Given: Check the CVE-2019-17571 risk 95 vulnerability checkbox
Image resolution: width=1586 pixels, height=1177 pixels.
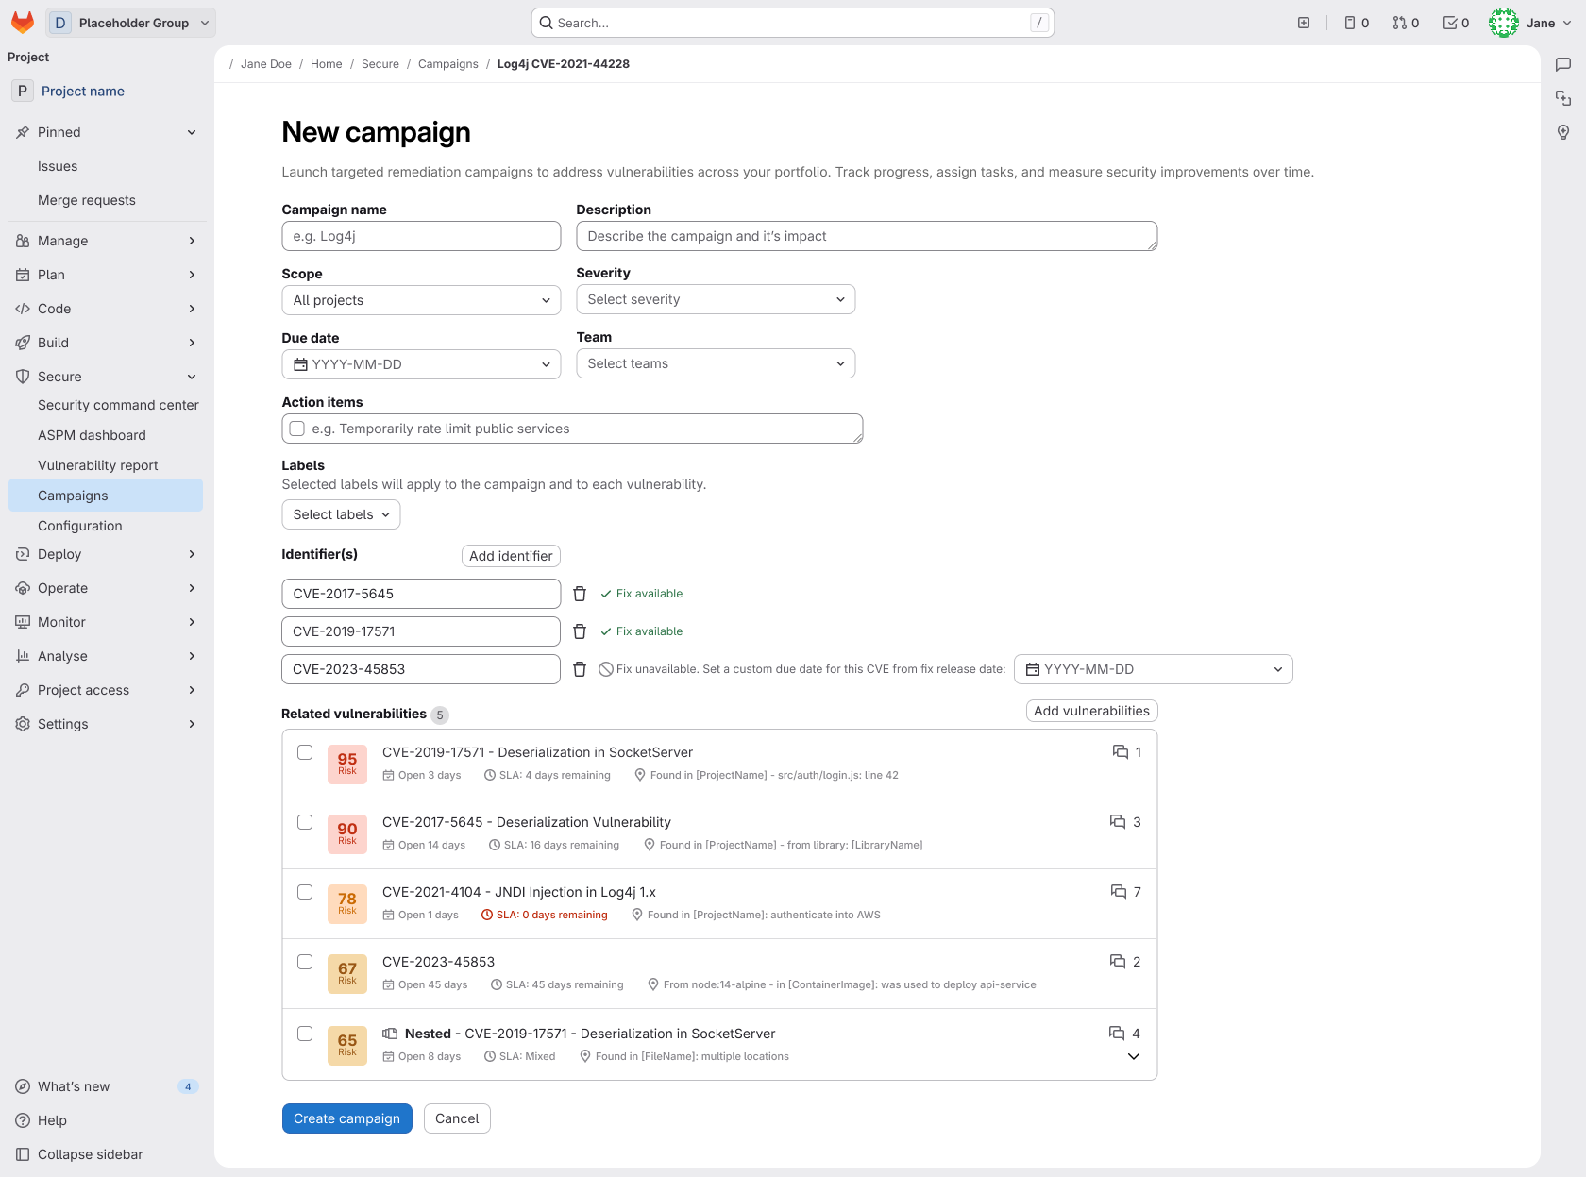Looking at the screenshot, I should coord(305,752).
